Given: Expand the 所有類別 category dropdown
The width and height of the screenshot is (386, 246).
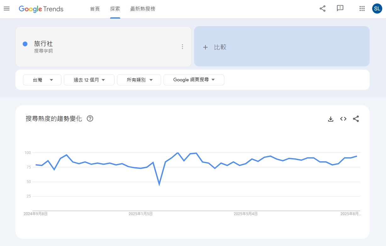Looking at the screenshot, I should pos(139,80).
